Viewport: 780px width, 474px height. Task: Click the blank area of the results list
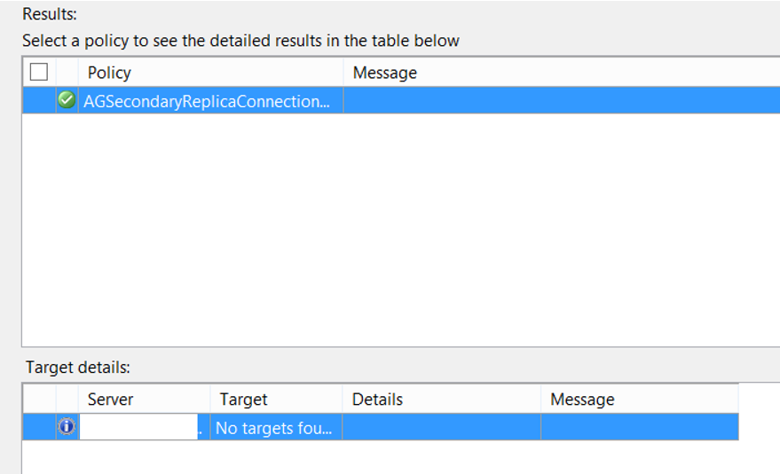(401, 229)
